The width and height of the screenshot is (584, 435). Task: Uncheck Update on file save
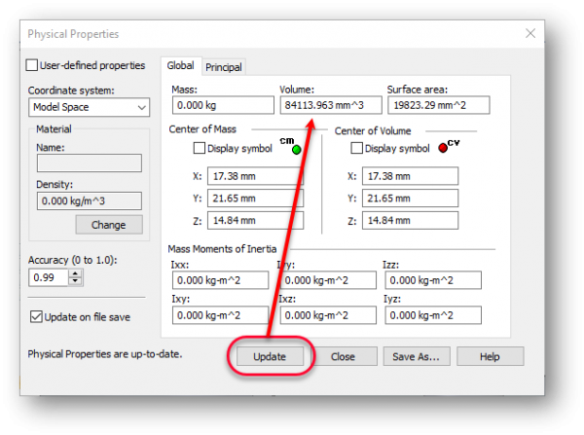click(x=36, y=317)
